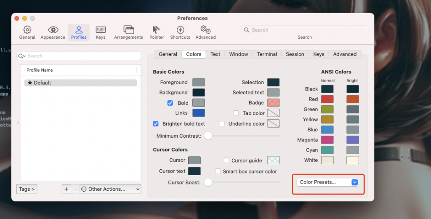431x219 pixels.
Task: Open the Arrangements windows icon
Action: point(128,30)
